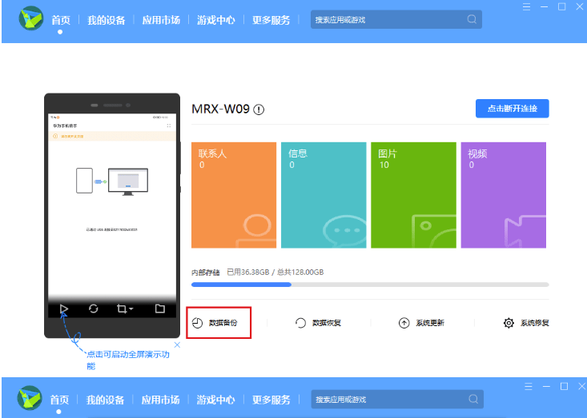Click the internal storage usage bar

(370, 285)
